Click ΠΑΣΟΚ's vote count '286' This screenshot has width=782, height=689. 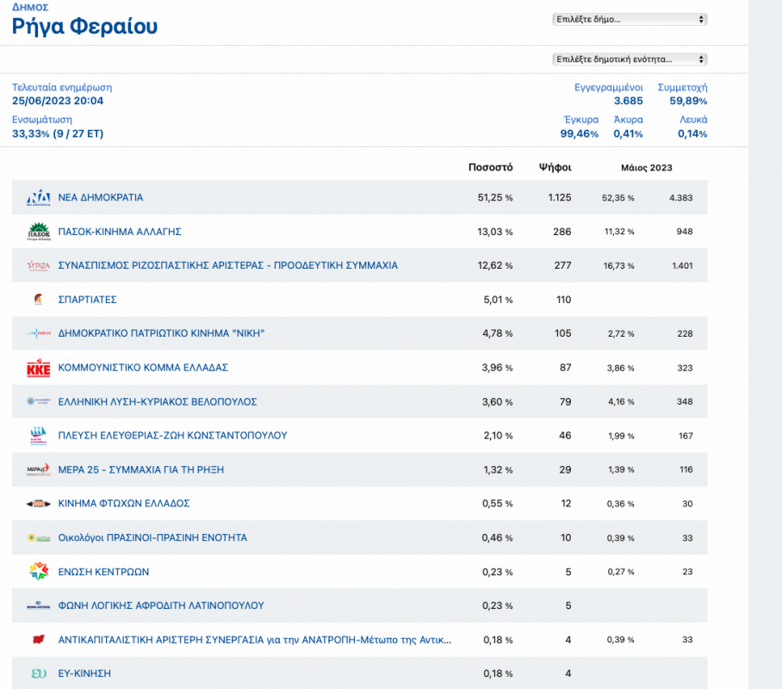click(562, 232)
